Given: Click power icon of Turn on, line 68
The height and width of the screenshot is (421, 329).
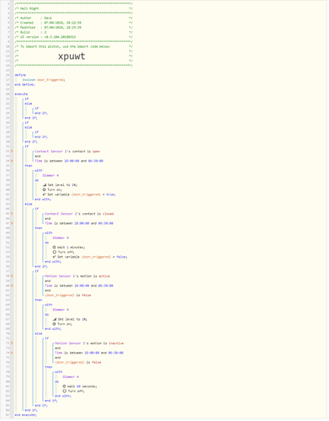Looking at the screenshot, I should tap(55, 324).
